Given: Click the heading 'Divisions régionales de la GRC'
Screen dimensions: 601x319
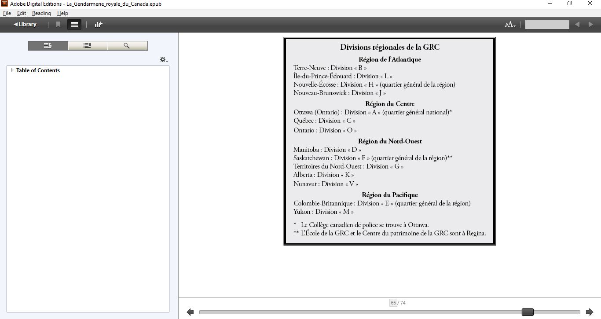Looking at the screenshot, I should click(390, 47).
